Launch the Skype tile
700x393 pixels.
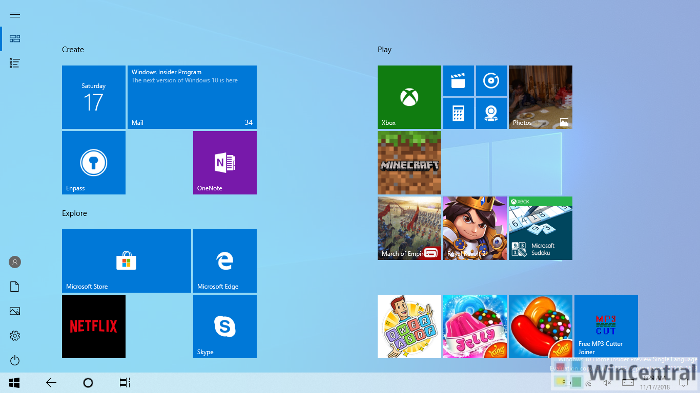(x=225, y=326)
